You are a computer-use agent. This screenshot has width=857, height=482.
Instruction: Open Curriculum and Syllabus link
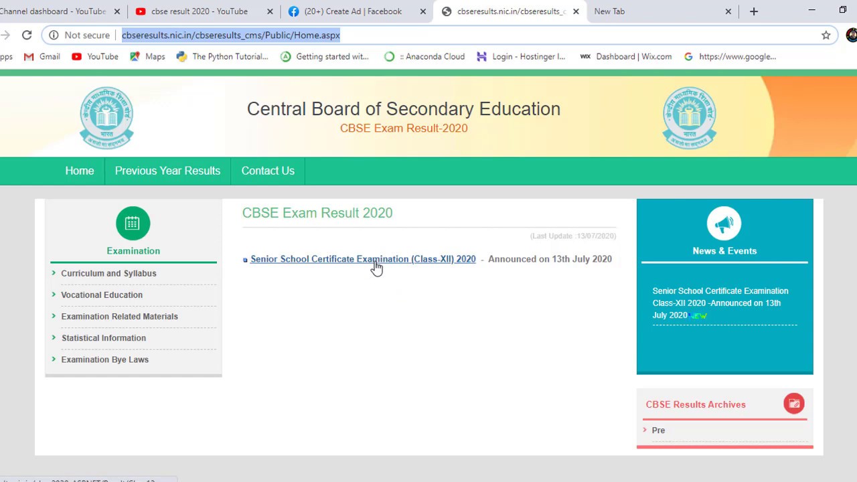coord(108,273)
